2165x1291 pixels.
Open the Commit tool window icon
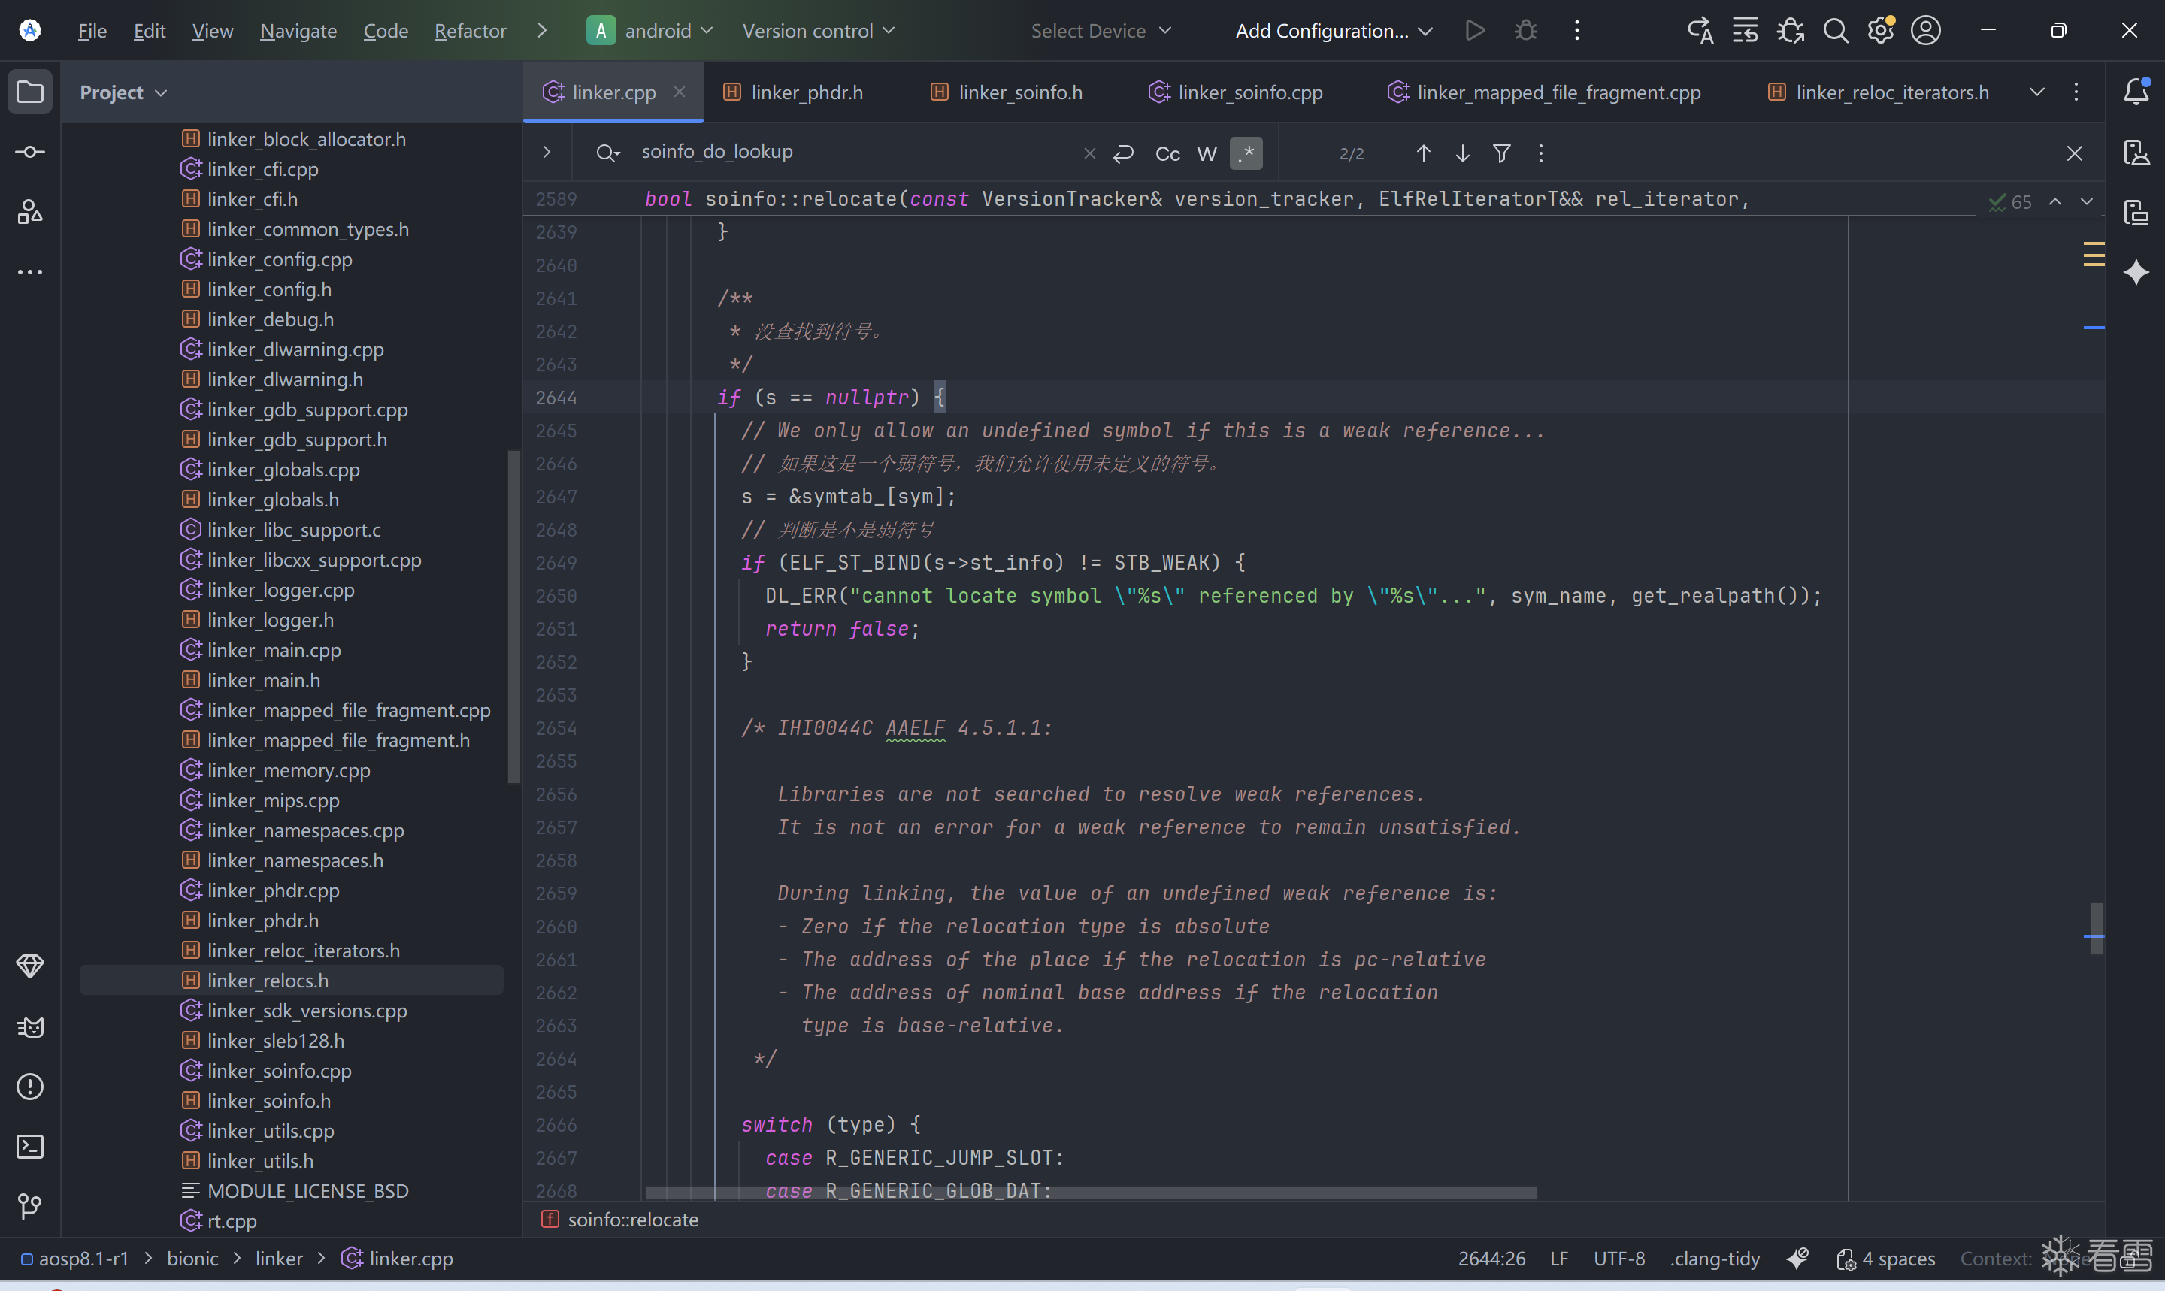29,153
